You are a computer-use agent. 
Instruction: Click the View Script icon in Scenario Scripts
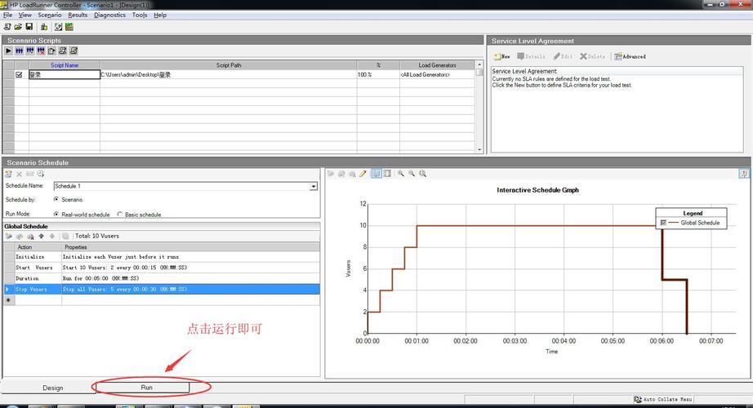(x=74, y=51)
